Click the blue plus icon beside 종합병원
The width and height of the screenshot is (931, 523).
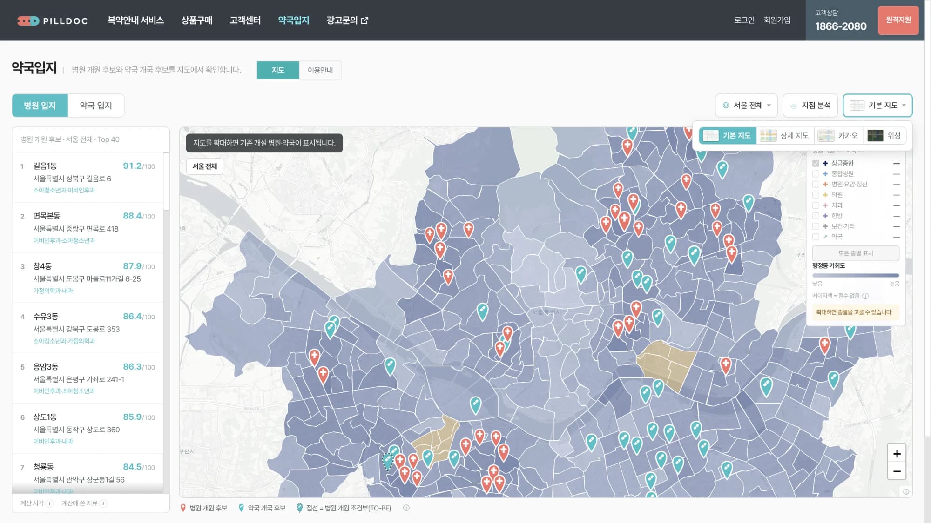point(825,174)
